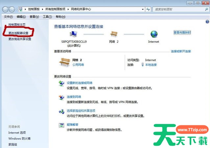
Task: Close the Network and Sharing Center window
Action: [206, 3]
